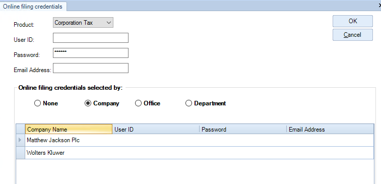The width and height of the screenshot is (381, 184).
Task: Click the User ID input field
Action: [x=91, y=38]
